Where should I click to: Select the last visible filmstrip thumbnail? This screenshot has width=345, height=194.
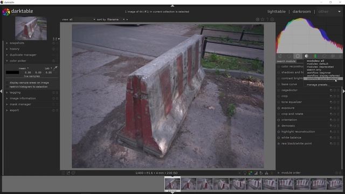pyautogui.click(x=334, y=184)
